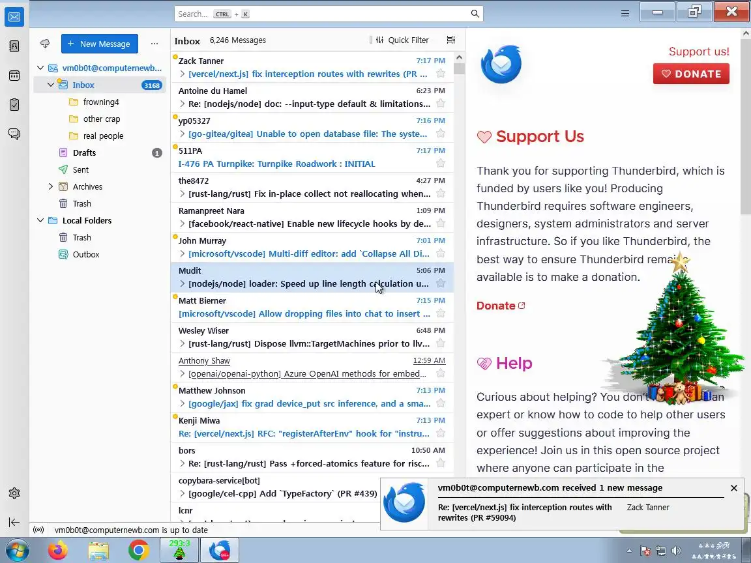Screen dimensions: 751x563
Task: Expand the Mudit nodejs thread
Action: [x=182, y=283]
